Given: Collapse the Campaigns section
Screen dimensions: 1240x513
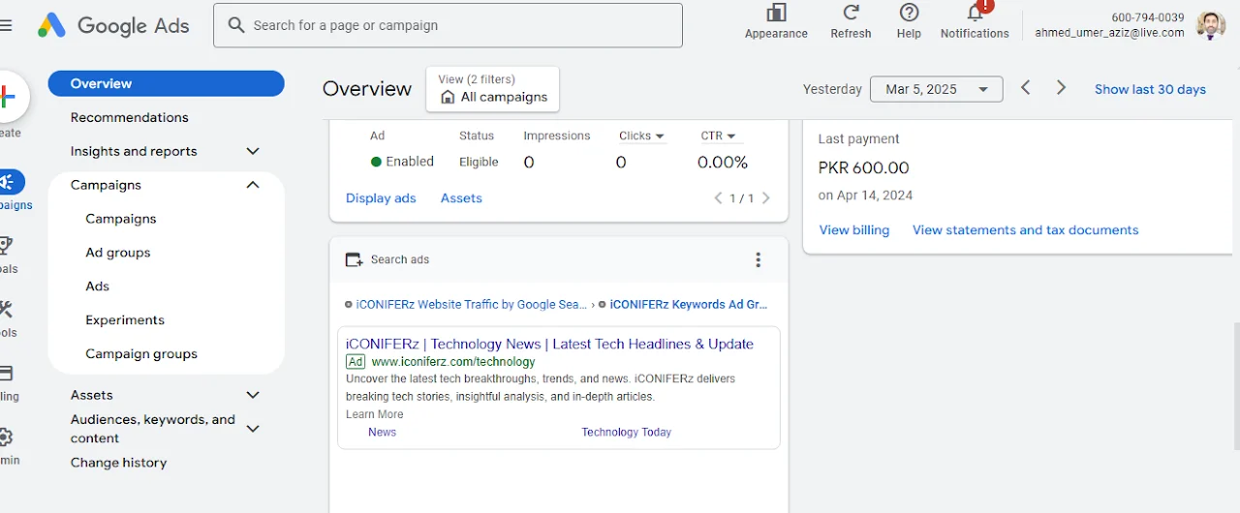Looking at the screenshot, I should tap(253, 185).
